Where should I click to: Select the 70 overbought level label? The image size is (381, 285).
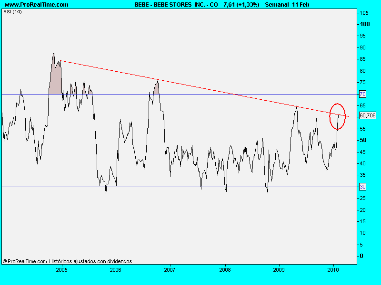[362, 94]
